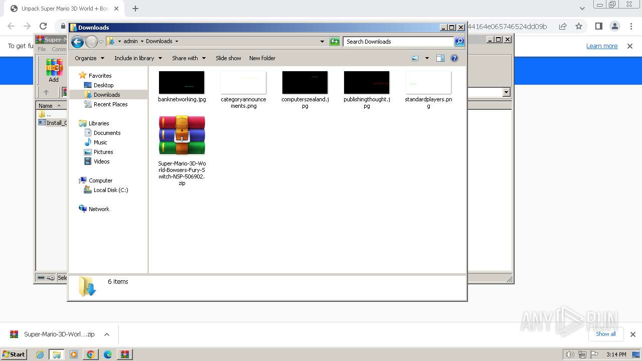Screen dimensions: 642x361
Task: Click in the Search Downloads field
Action: [398, 42]
